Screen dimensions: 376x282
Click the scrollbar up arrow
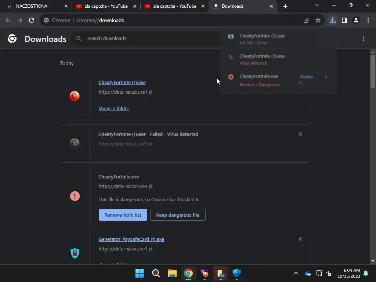click(373, 52)
